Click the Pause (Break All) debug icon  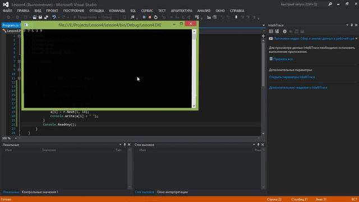click(x=144, y=17)
